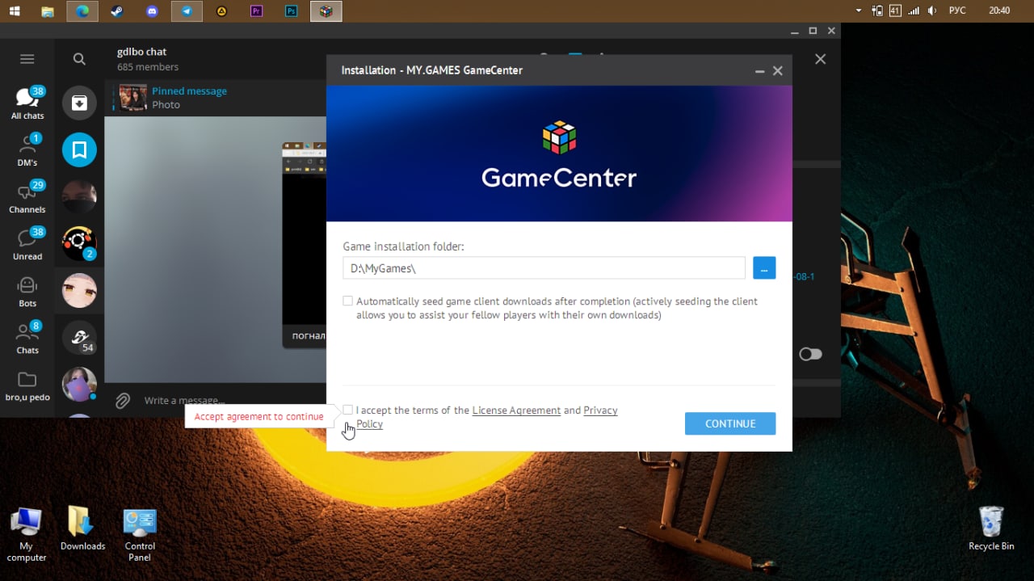Viewport: 1034px width, 581px height.
Task: Switch to Telegram in the taskbar
Action: point(187,11)
